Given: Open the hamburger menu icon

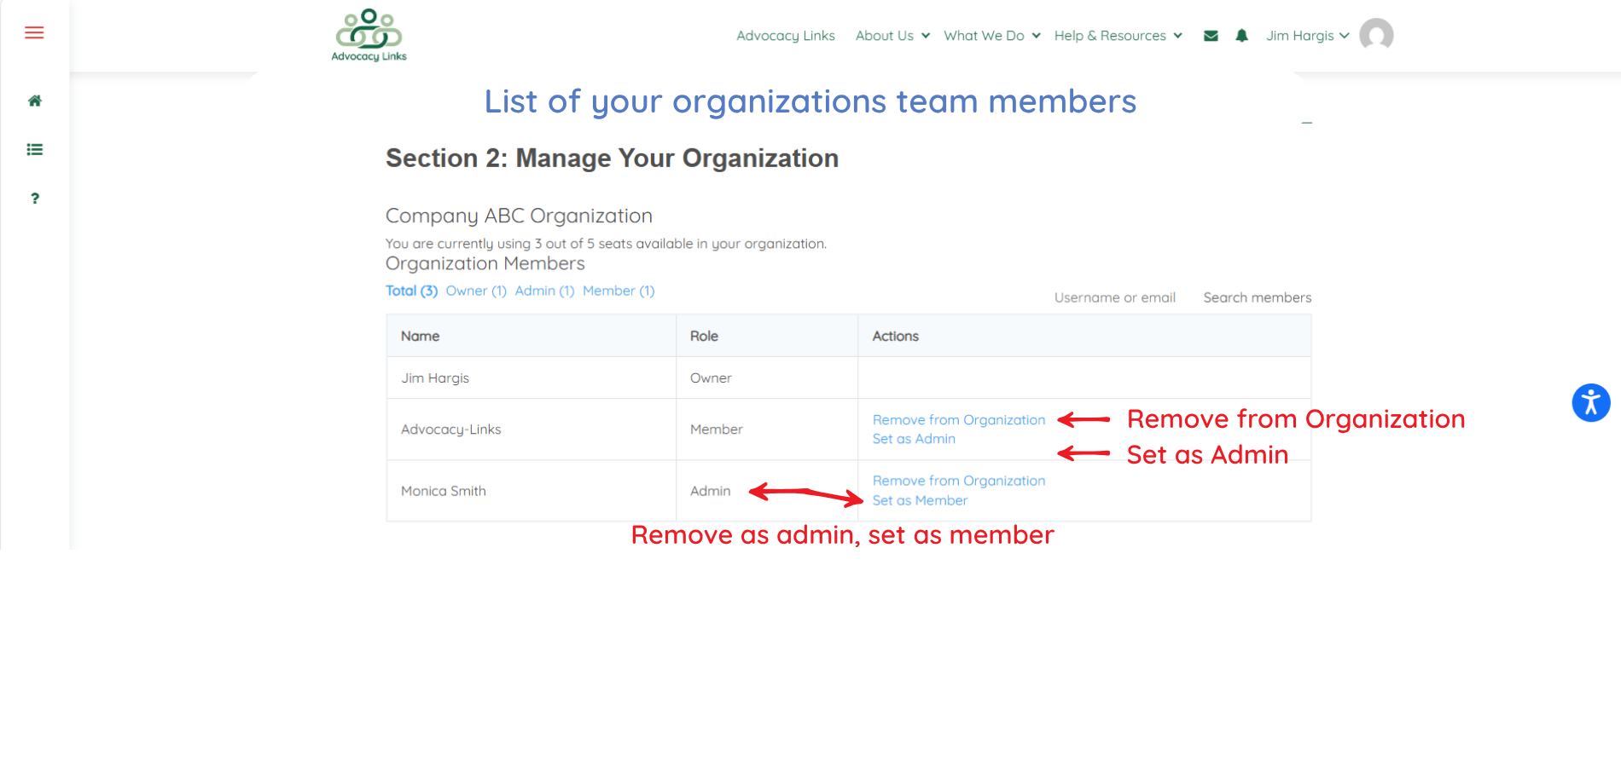Looking at the screenshot, I should coord(34,33).
